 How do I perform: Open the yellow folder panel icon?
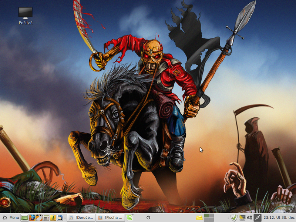(199, 218)
